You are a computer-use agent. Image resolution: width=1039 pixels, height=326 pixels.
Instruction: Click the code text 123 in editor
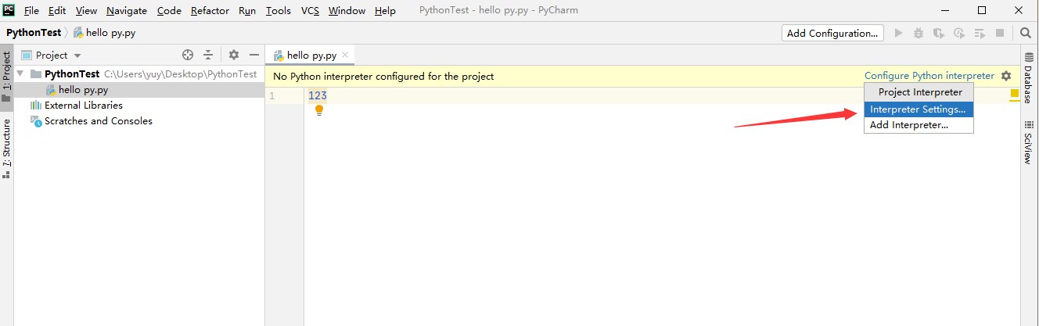318,95
